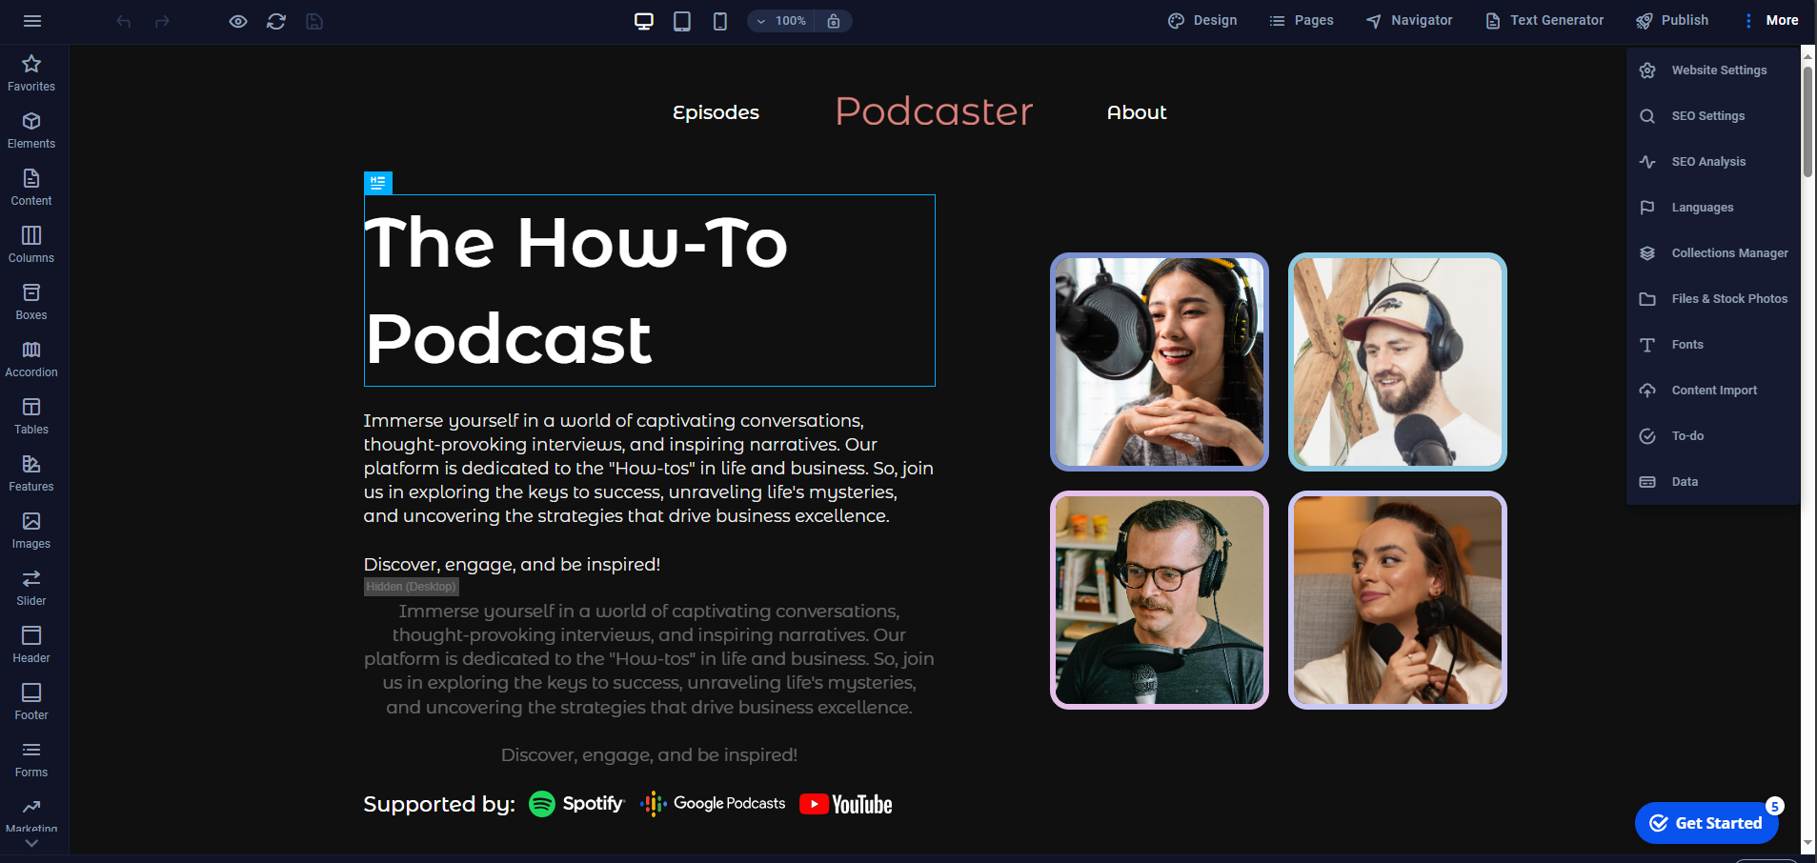1817x863 pixels.
Task: Open Forms in the sidebar
Action: 31,759
